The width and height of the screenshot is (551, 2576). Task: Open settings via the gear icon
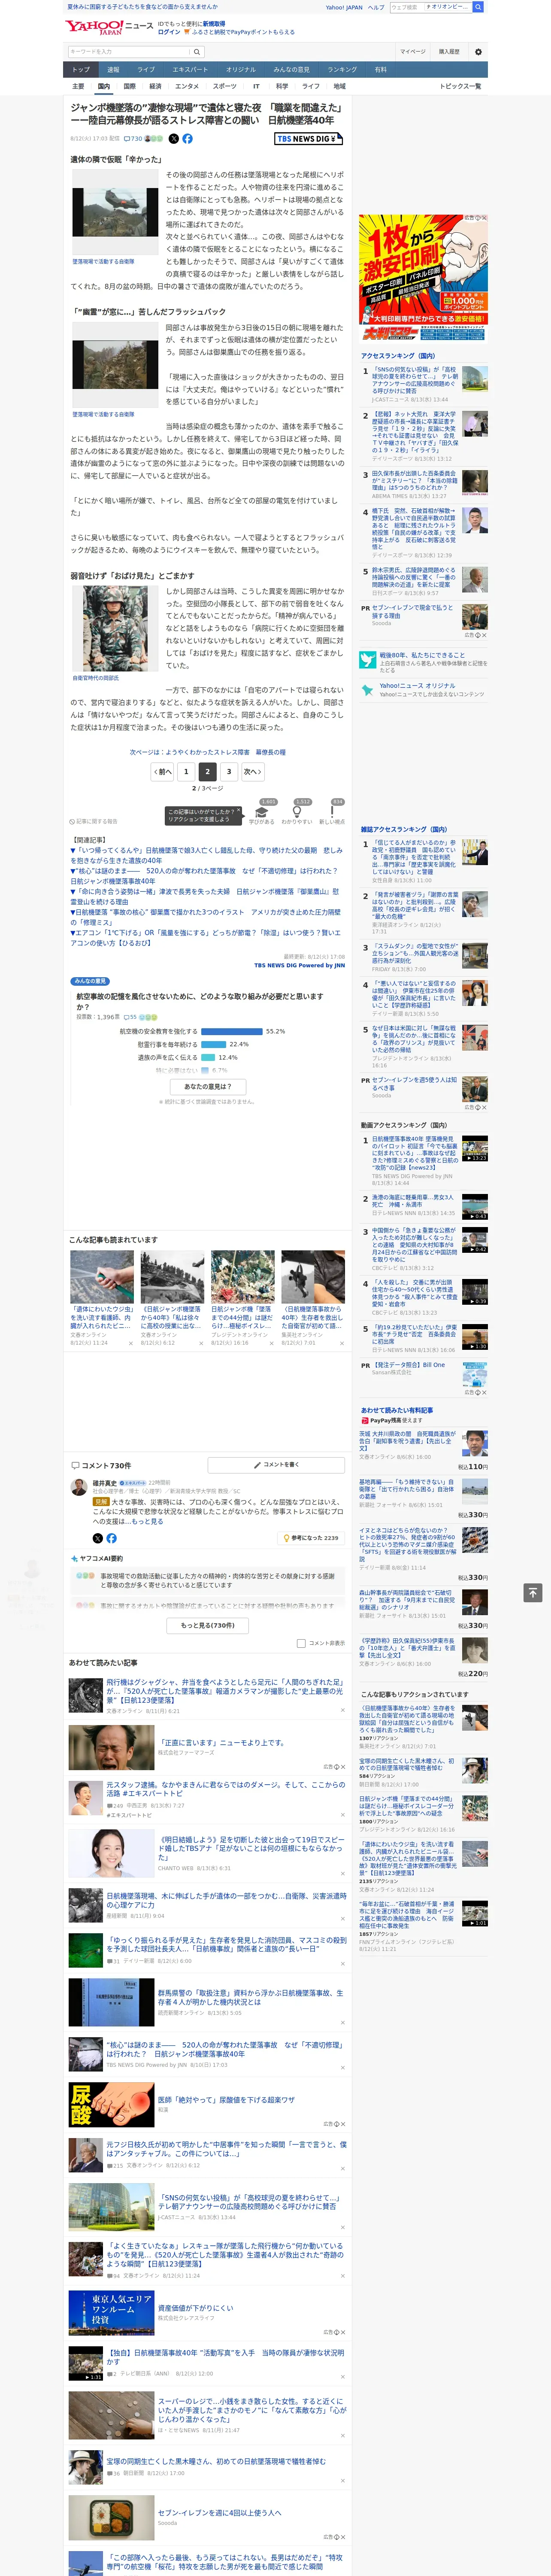(x=478, y=52)
